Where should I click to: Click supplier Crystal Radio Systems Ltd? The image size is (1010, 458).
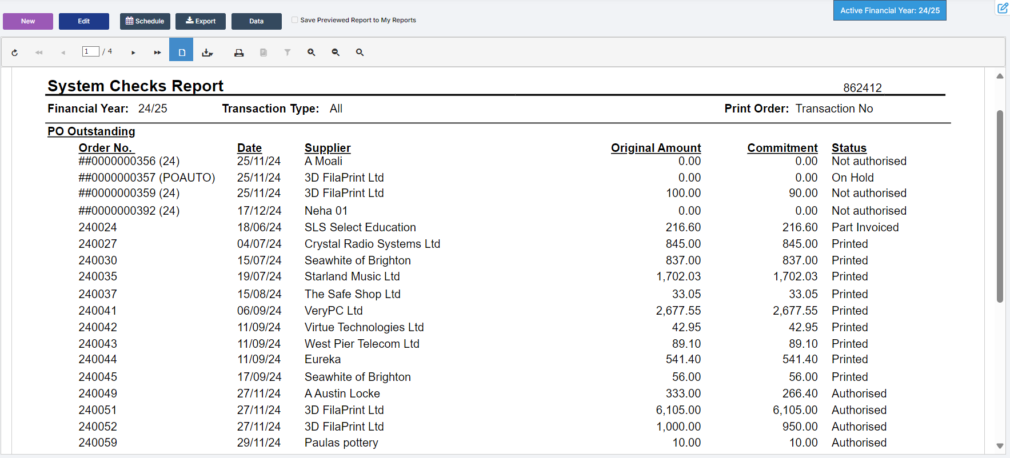pyautogui.click(x=372, y=244)
